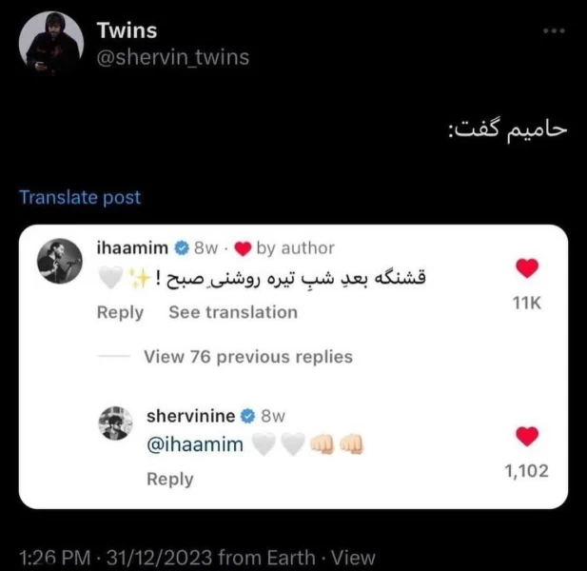
Task: Click Translate post link
Action: (x=80, y=197)
